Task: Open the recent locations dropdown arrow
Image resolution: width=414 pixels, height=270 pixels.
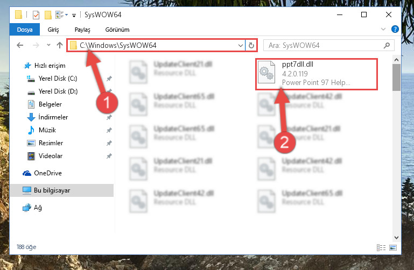Action: [48, 45]
